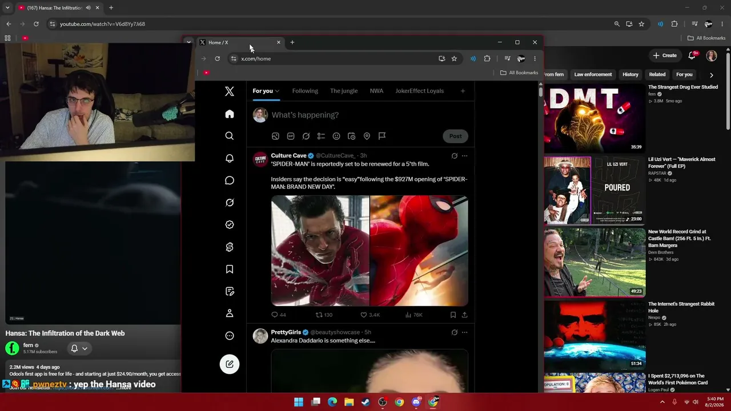
Task: Click the YouTube Create button
Action: [x=665, y=55]
